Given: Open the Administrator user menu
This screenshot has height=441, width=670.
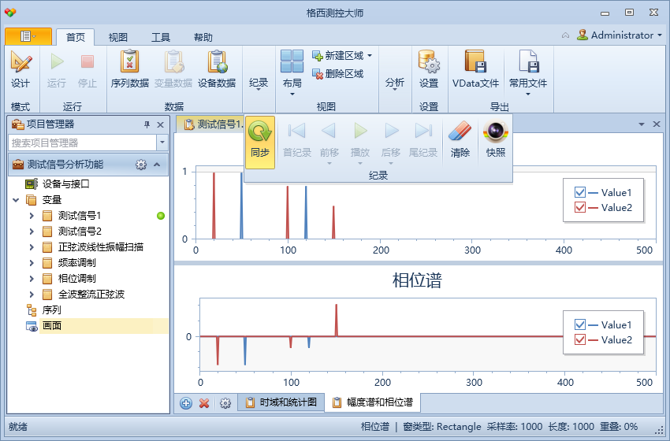Looking at the screenshot, I should tap(620, 35).
